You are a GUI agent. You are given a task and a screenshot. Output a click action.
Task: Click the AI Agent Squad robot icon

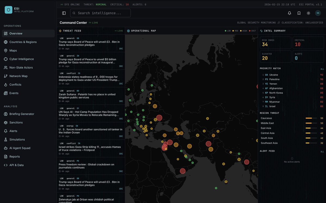tap(6, 148)
